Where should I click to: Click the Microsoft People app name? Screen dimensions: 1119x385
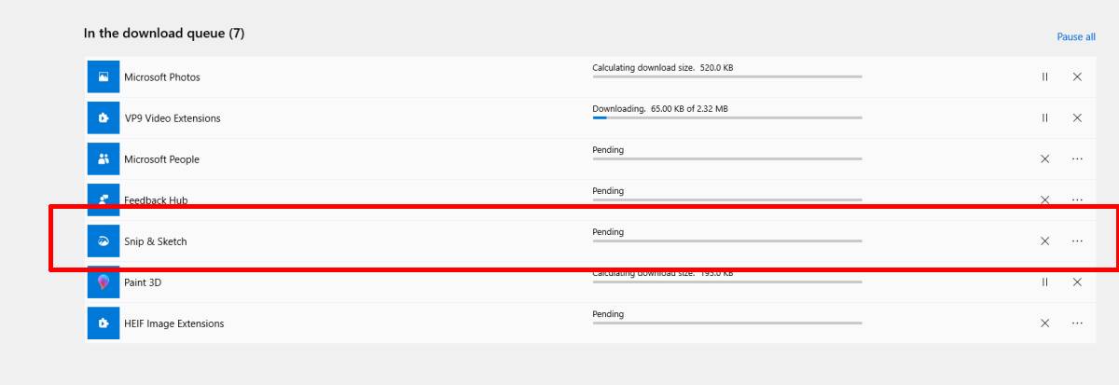(x=161, y=159)
